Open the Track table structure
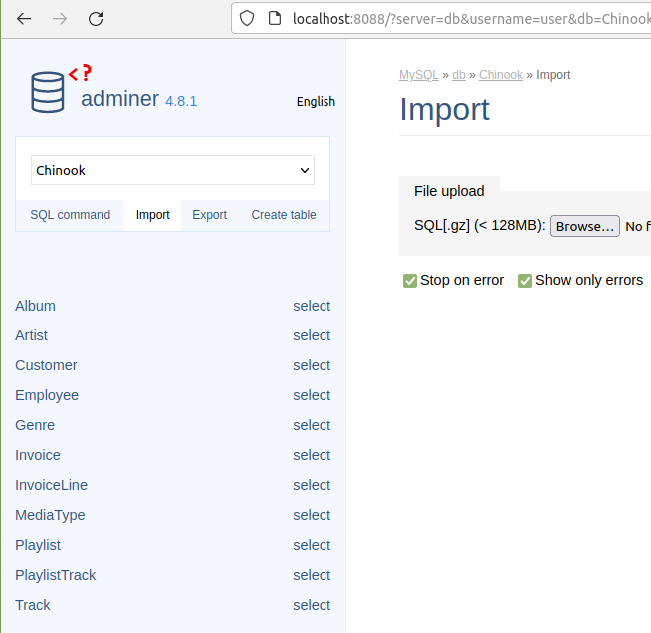651x633 pixels. click(x=33, y=605)
